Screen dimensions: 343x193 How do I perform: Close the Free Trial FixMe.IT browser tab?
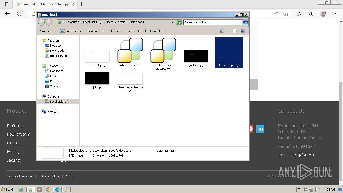coord(73,4)
